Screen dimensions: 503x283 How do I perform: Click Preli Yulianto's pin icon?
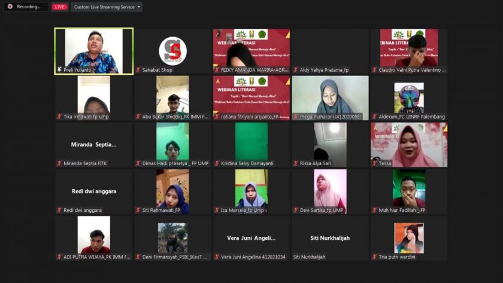tap(59, 70)
